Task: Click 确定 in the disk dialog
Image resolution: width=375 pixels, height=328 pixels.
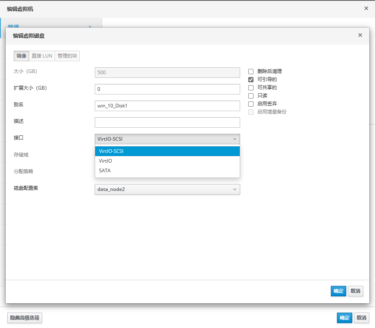Action: (x=338, y=291)
